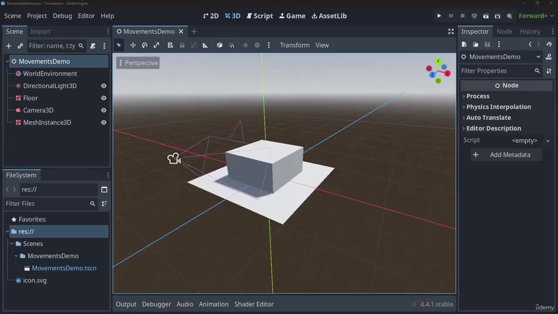Image resolution: width=558 pixels, height=314 pixels.
Task: Hide the Floor node
Action: 104,98
